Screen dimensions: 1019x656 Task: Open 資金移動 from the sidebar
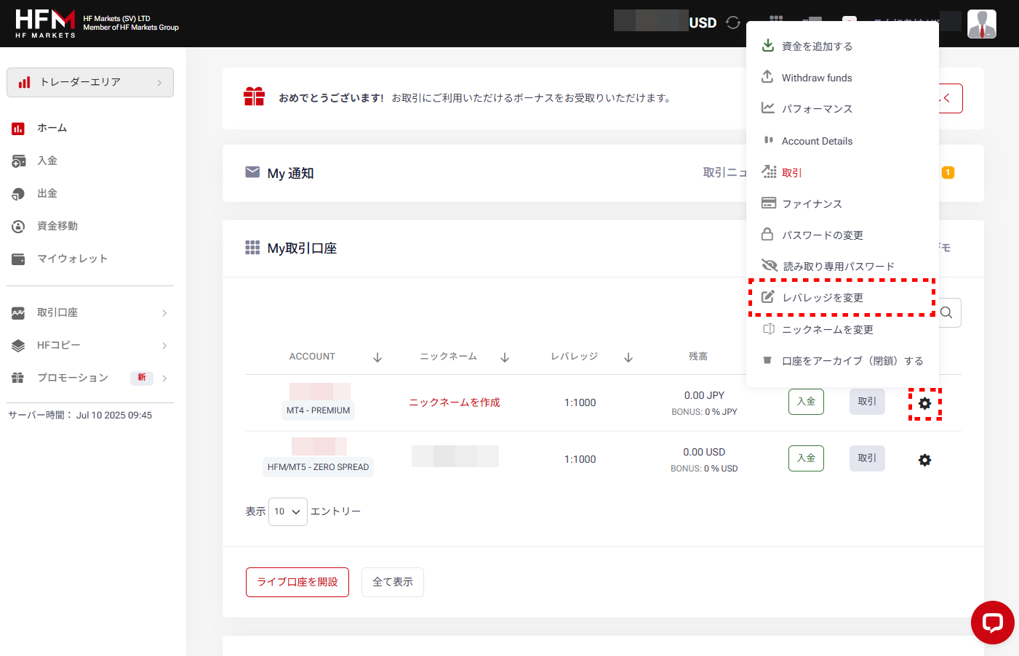coord(57,226)
